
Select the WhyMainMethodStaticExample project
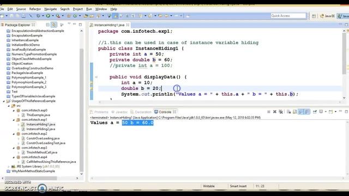click(33, 171)
